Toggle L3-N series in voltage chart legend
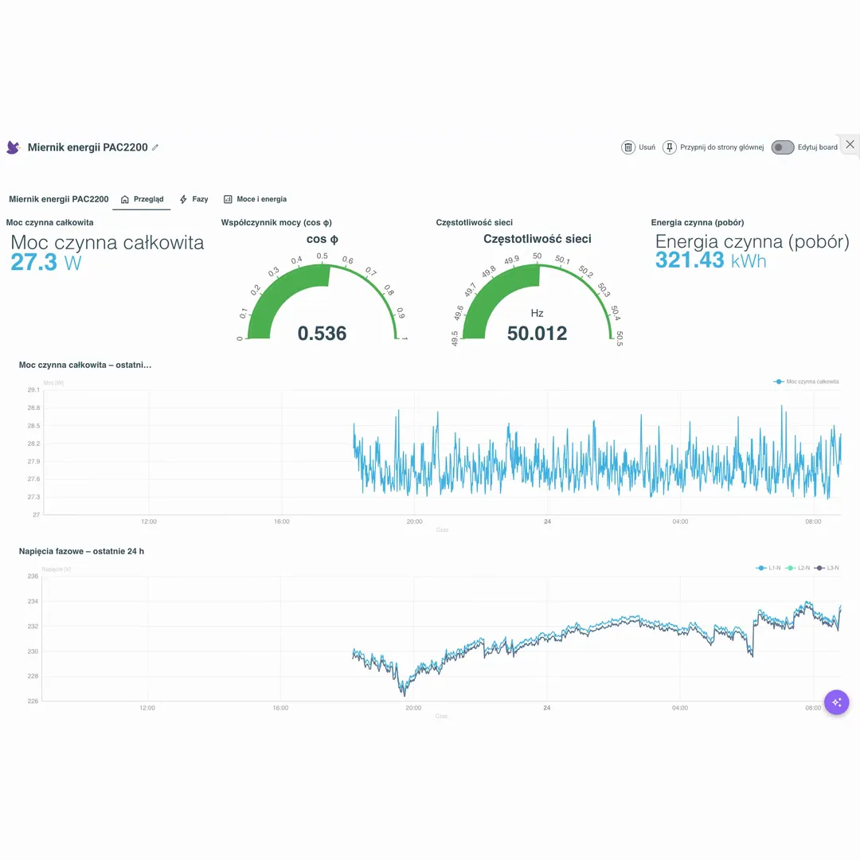Image resolution: width=860 pixels, height=860 pixels. pos(827,569)
